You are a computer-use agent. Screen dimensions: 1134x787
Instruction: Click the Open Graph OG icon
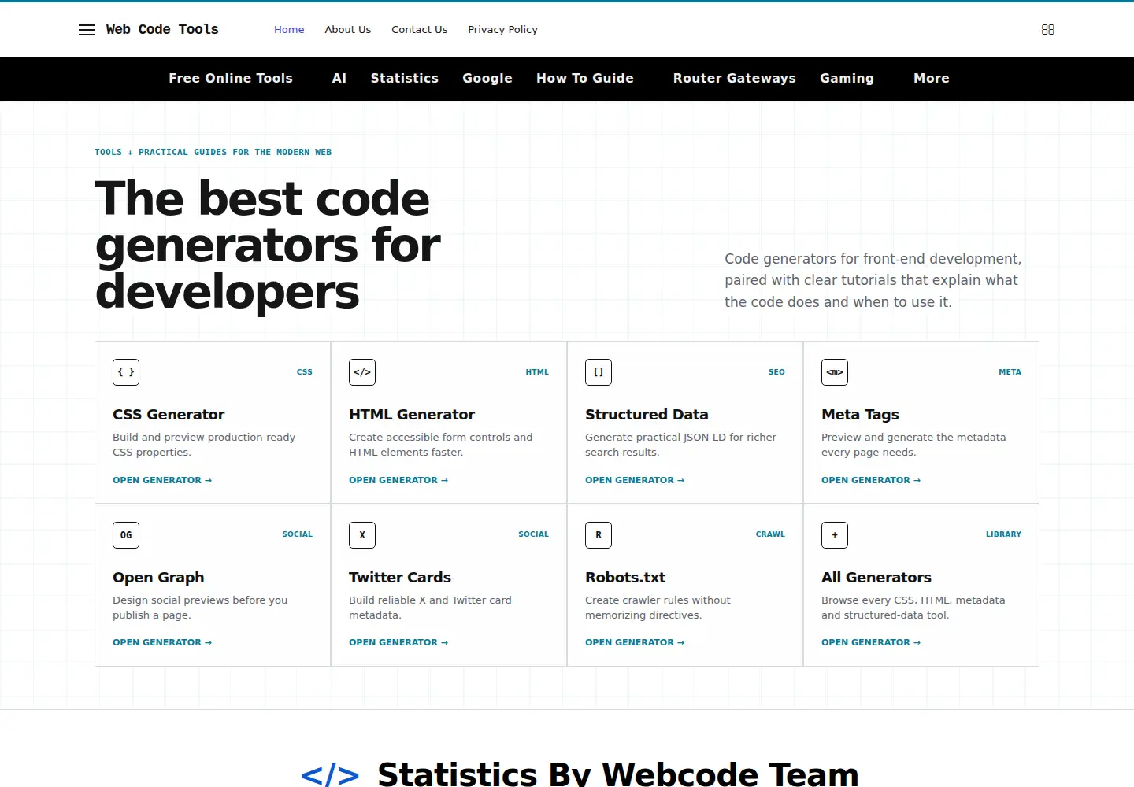click(x=126, y=535)
